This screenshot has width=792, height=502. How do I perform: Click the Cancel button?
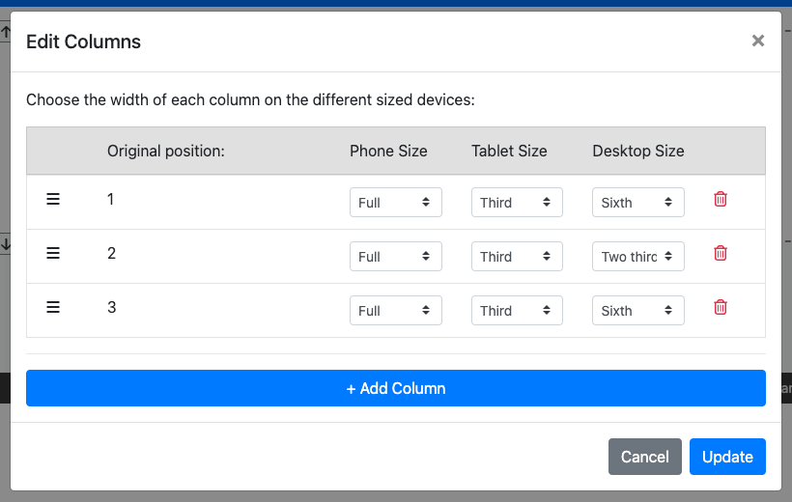pos(645,458)
